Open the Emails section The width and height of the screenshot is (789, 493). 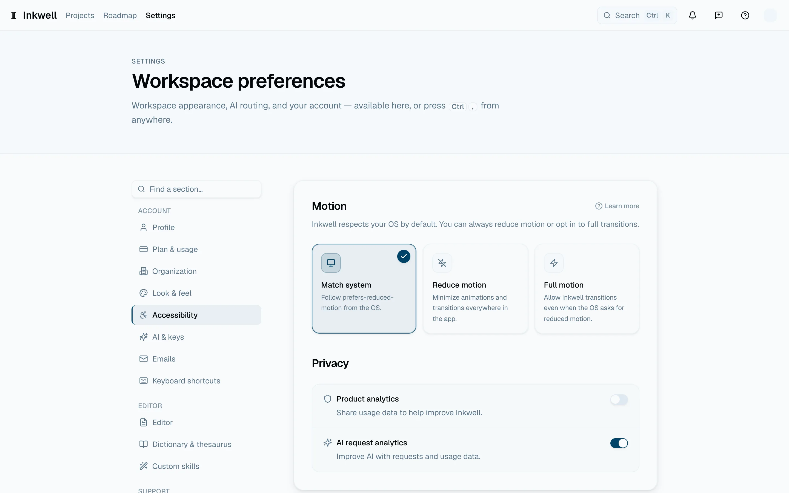coord(197,359)
